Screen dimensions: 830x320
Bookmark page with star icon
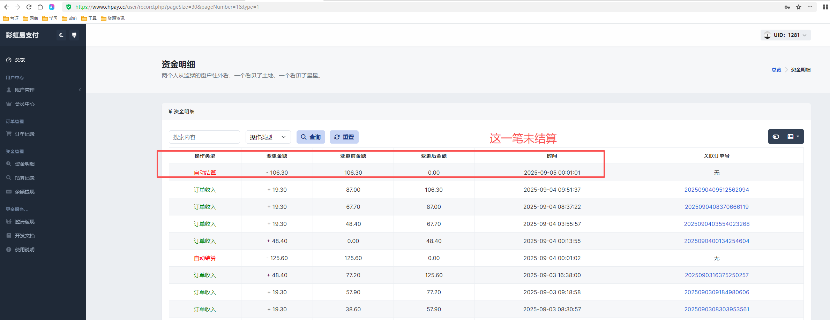[x=799, y=7]
